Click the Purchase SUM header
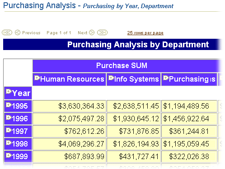Image resolution: width=225 pixels, height=169 pixels. click(x=122, y=65)
